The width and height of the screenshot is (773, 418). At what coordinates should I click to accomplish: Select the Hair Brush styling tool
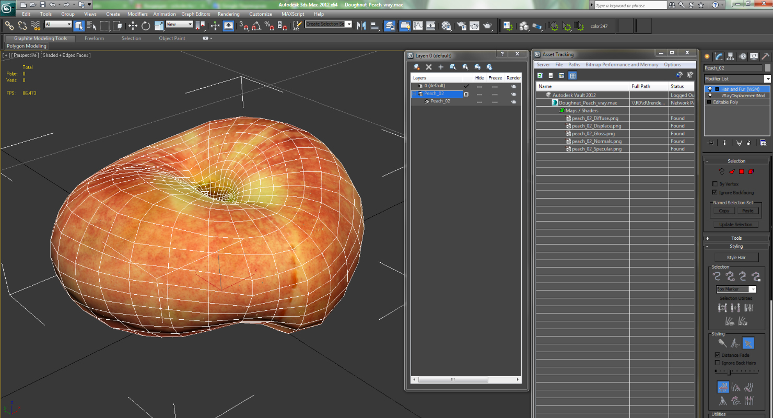(x=722, y=343)
